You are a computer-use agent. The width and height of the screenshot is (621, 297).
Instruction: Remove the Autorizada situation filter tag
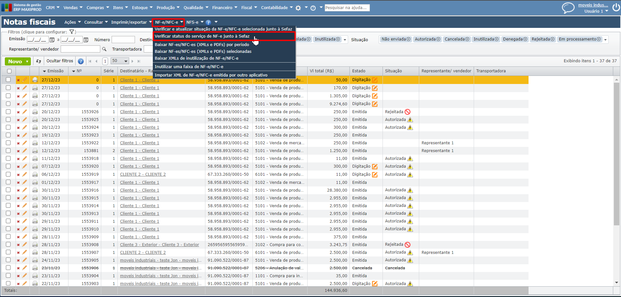point(438,39)
